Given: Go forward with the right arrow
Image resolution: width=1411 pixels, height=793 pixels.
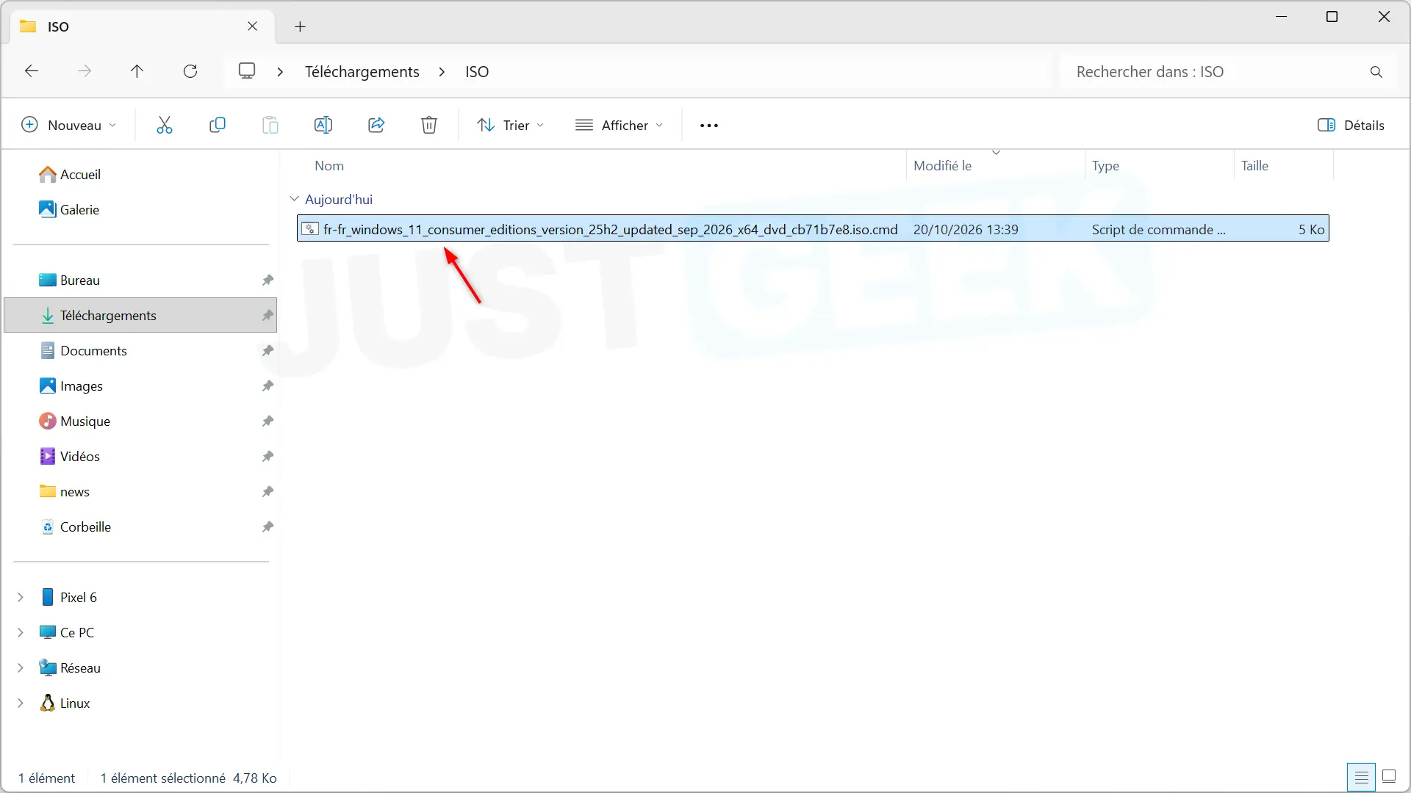Looking at the screenshot, I should (85, 71).
